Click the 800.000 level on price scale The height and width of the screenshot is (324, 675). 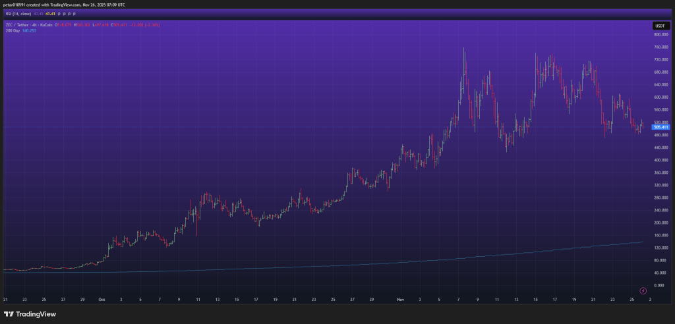[x=660, y=34]
